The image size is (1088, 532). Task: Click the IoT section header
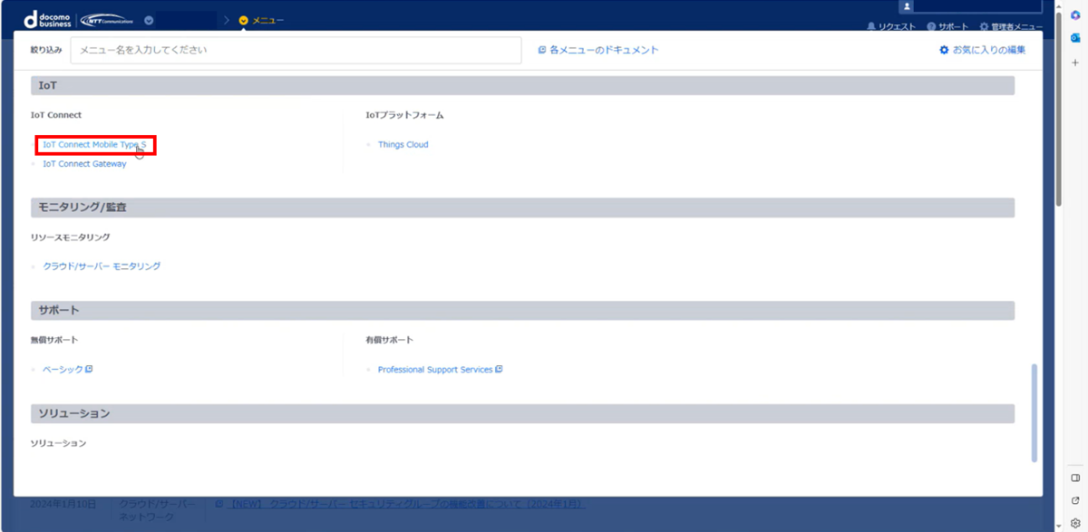(522, 85)
